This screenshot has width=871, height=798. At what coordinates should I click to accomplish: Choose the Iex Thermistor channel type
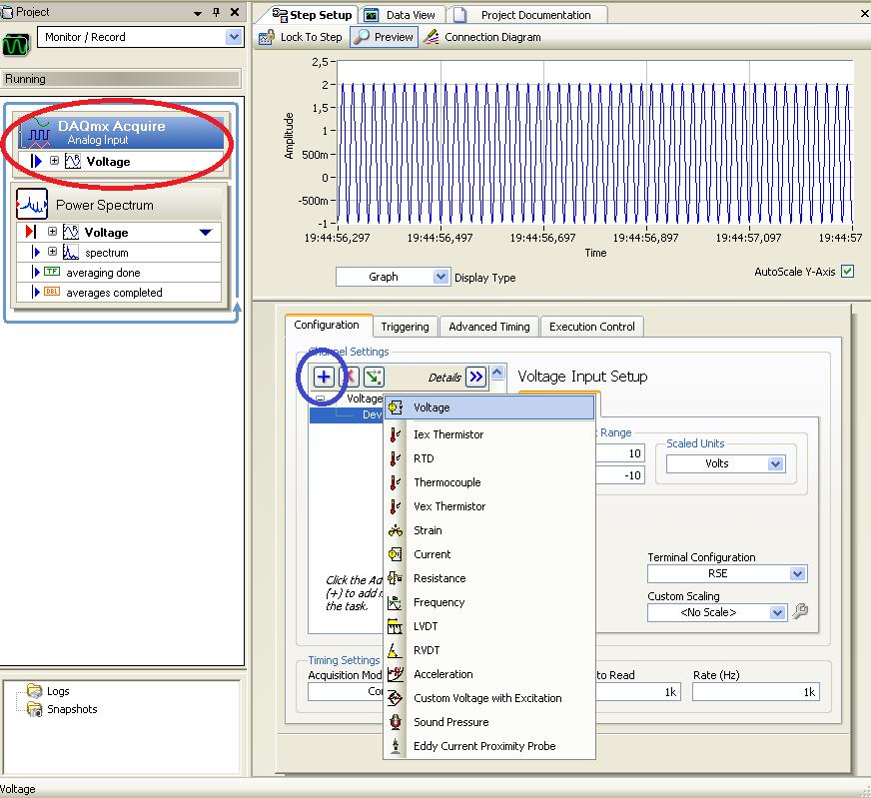tap(489, 434)
